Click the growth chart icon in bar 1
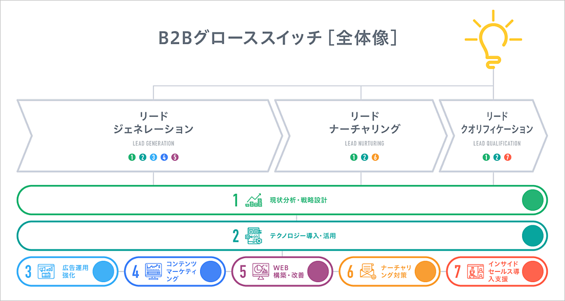This screenshot has width=565, height=301. [x=254, y=200]
